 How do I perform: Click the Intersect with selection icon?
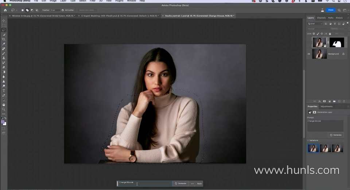coord(37,10)
